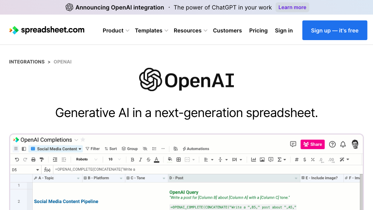Viewport: 373px width, 210px height.
Task: Open the text color picker
Action: tap(157, 159)
